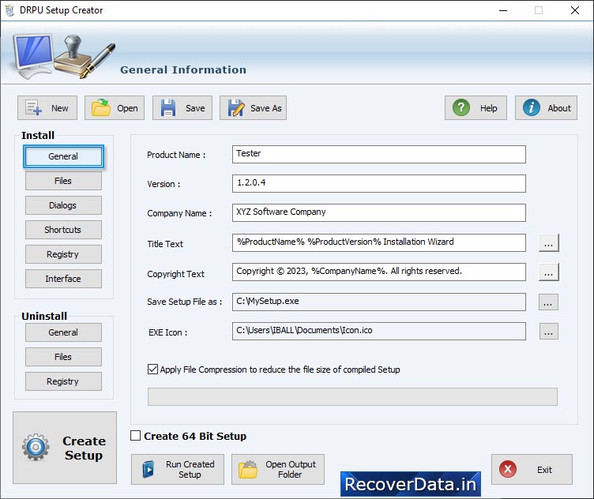Select Install General section
The image size is (594, 499).
coord(63,156)
